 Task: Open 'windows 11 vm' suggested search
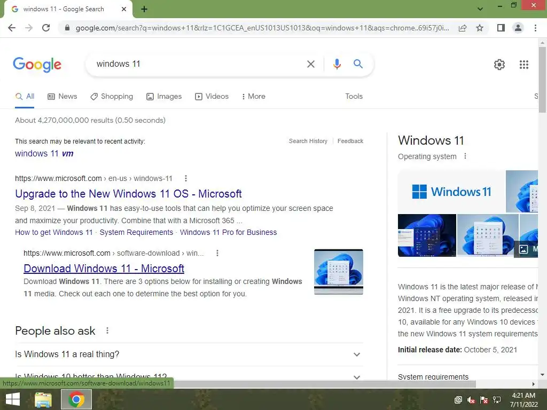[44, 153]
